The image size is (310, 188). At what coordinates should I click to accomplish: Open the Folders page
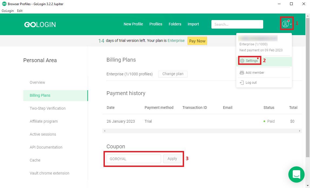175,24
